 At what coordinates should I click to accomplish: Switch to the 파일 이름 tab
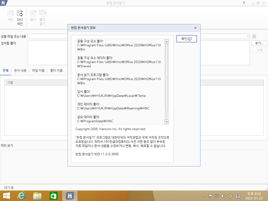38,71
